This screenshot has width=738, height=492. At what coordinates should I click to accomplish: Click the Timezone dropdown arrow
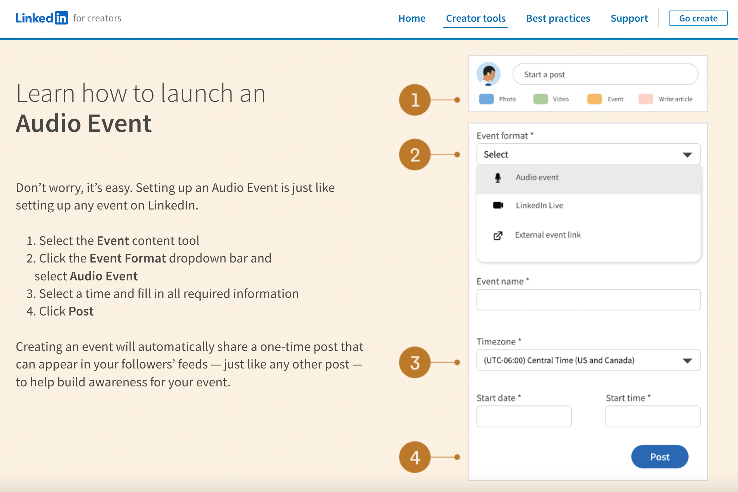(x=687, y=361)
